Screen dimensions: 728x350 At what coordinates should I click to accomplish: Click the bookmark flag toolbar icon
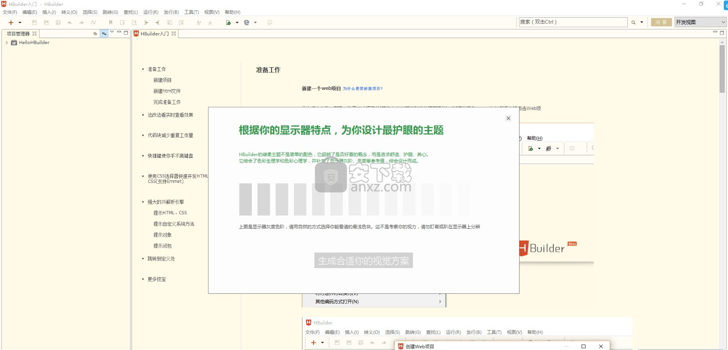point(111,22)
